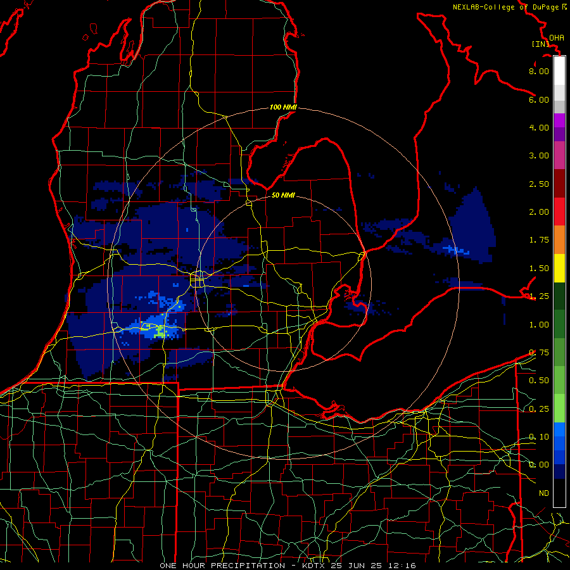Click the magenta legend band above 4.00

point(559,120)
